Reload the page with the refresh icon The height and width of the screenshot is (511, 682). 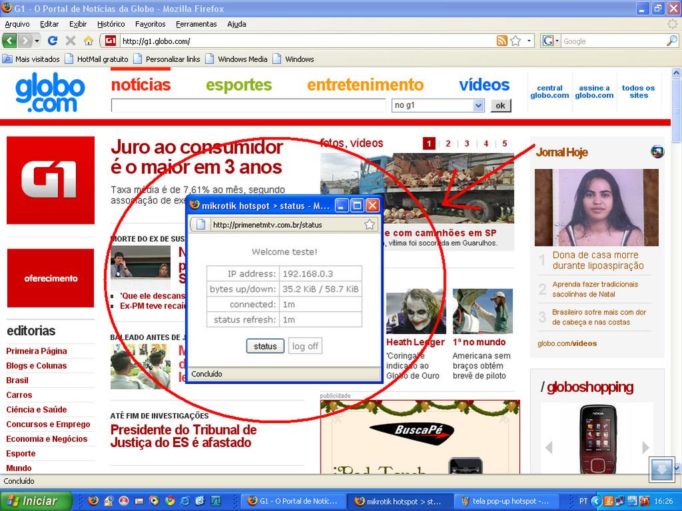(x=53, y=41)
